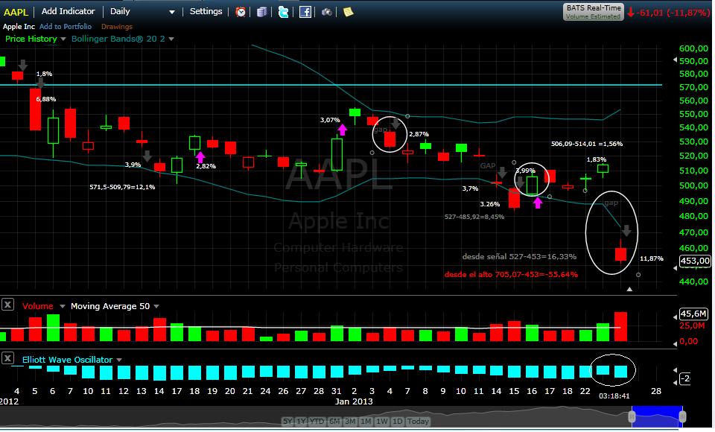
Task: Select the YTD time range button
Action: click(x=317, y=422)
